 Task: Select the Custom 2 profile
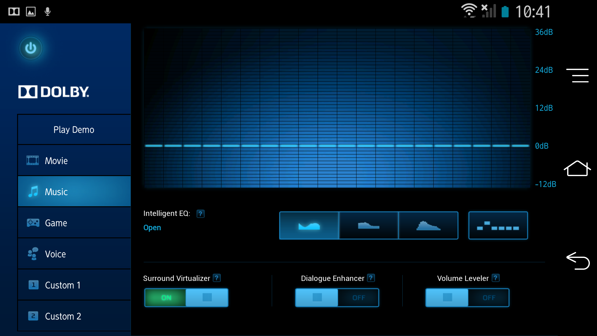coord(74,316)
